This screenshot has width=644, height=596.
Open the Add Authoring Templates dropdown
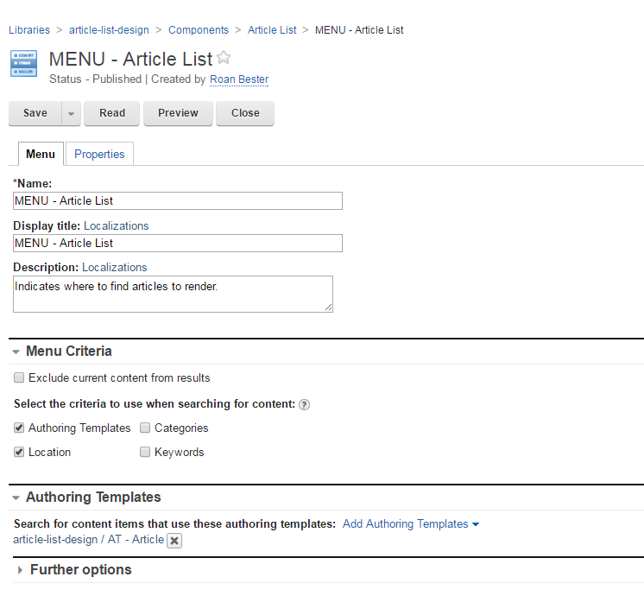pyautogui.click(x=410, y=524)
